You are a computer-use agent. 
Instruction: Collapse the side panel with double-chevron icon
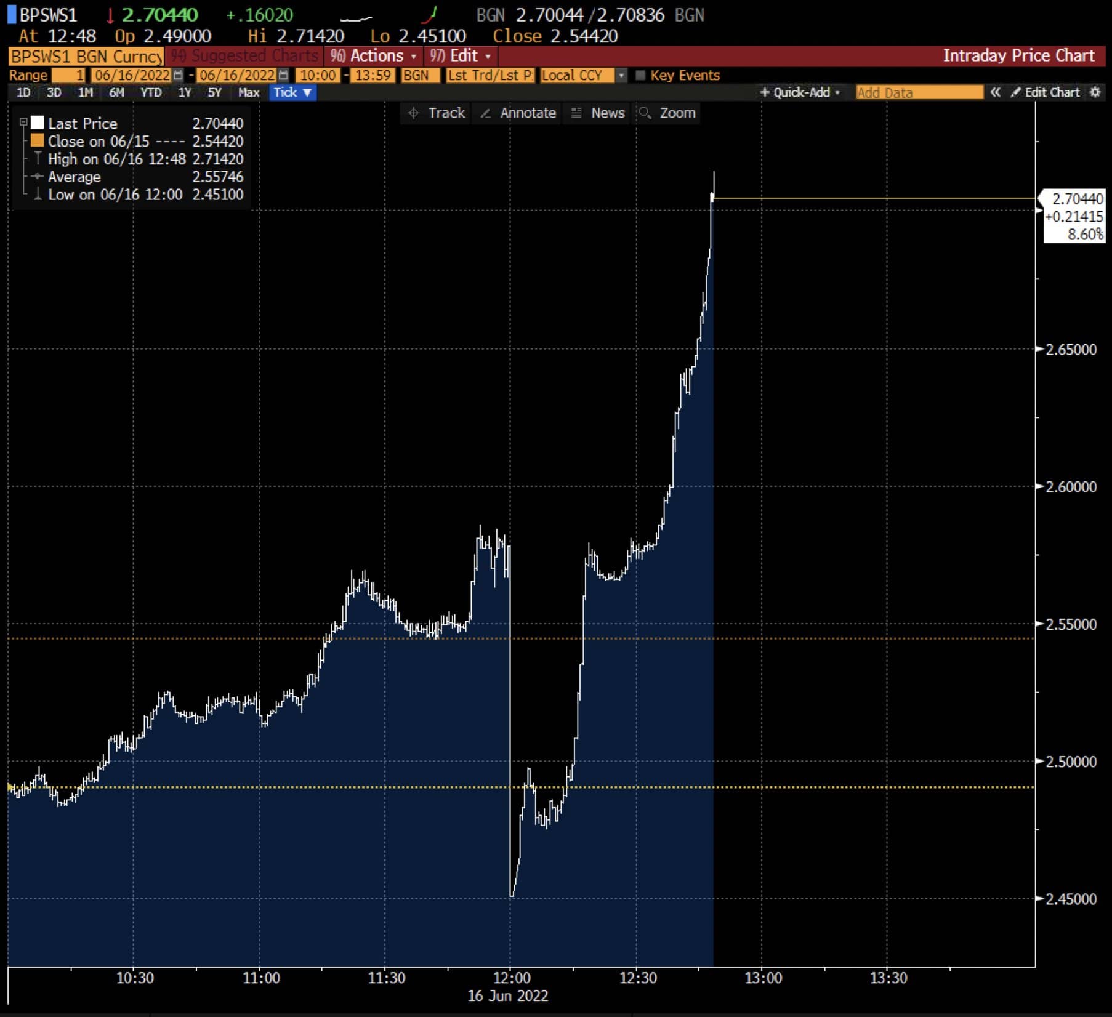[x=995, y=92]
